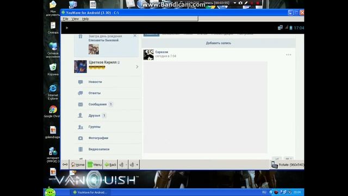The width and height of the screenshot is (348, 196).
Task: Click the post timestamp сегодня в 7:04
Action: [x=165, y=56]
